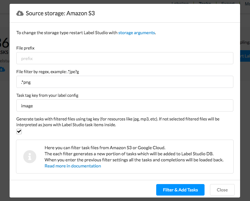Select the Task tag key field containing image
Image resolution: width=250 pixels, height=201 pixels.
click(125, 105)
